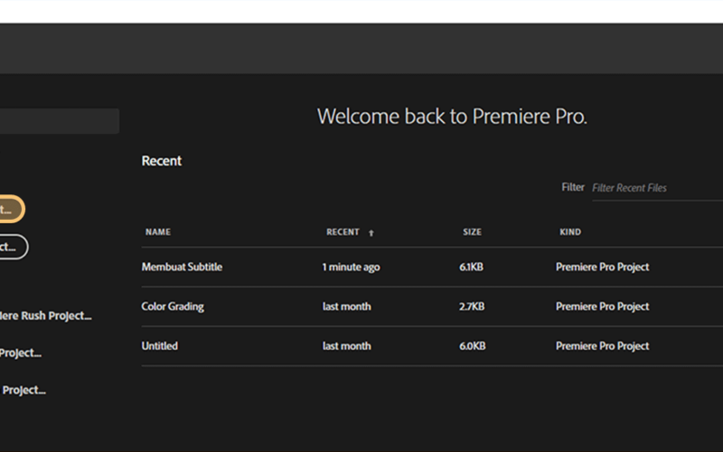The image size is (723, 452).
Task: Click the white-outlined button below the orange one
Action: click(14, 247)
